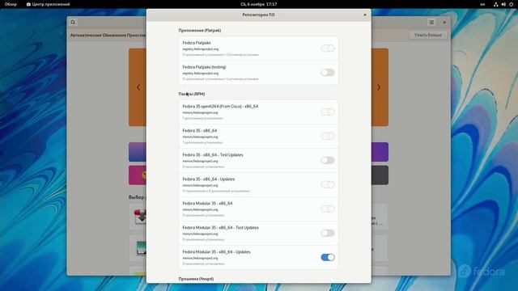Close the software repositories dialog
This screenshot has height=291, width=518.
(365, 15)
